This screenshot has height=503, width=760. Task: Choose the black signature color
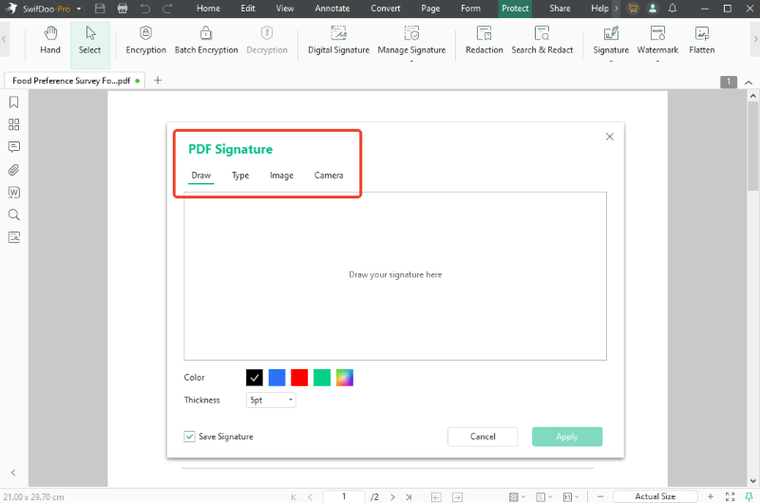click(254, 378)
